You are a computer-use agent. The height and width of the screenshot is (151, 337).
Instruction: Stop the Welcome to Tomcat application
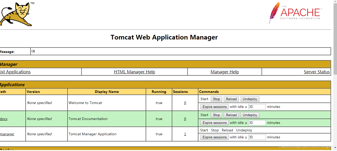(x=216, y=99)
